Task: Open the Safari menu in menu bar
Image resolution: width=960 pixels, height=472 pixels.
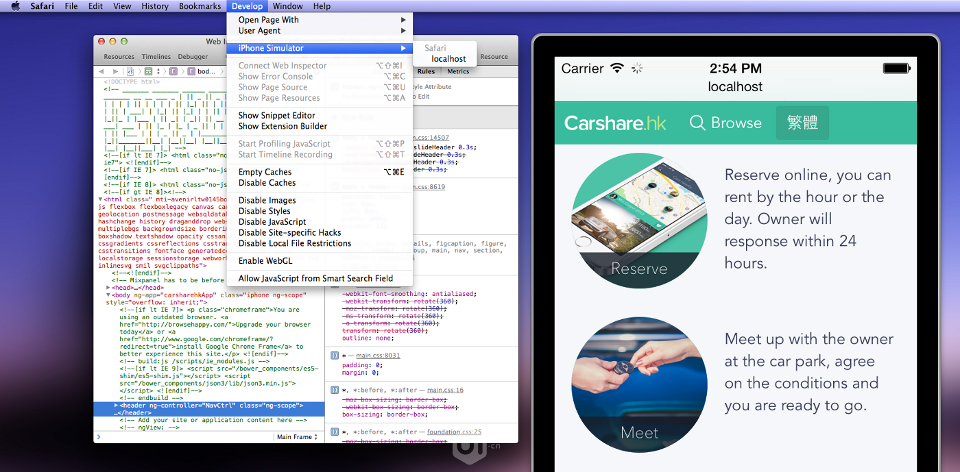Action: click(x=43, y=6)
